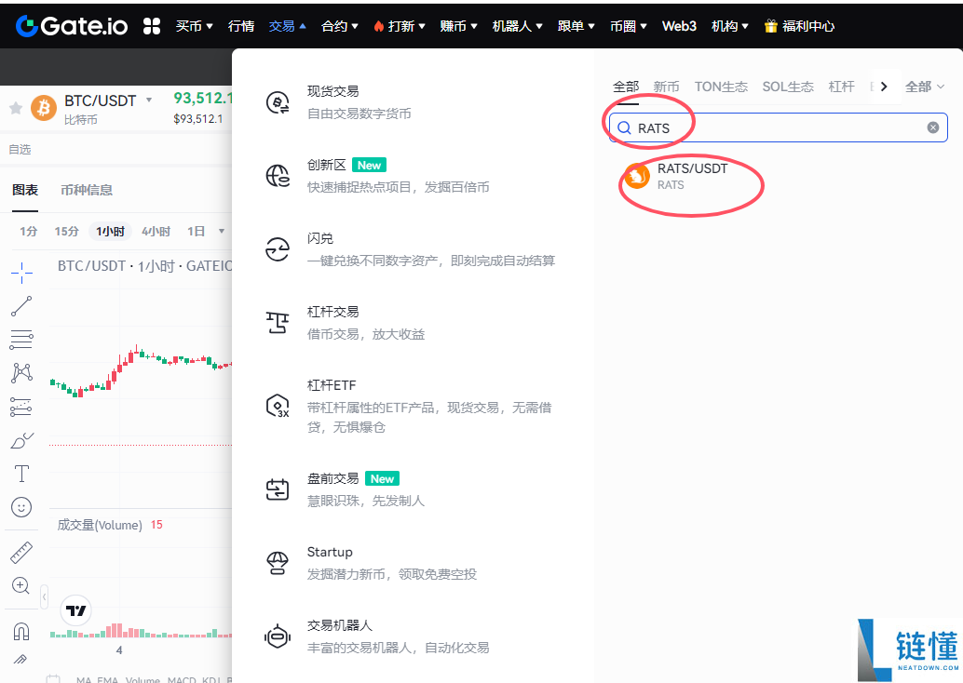Click the 创新区 globe icon
The image size is (963, 683).
[278, 176]
